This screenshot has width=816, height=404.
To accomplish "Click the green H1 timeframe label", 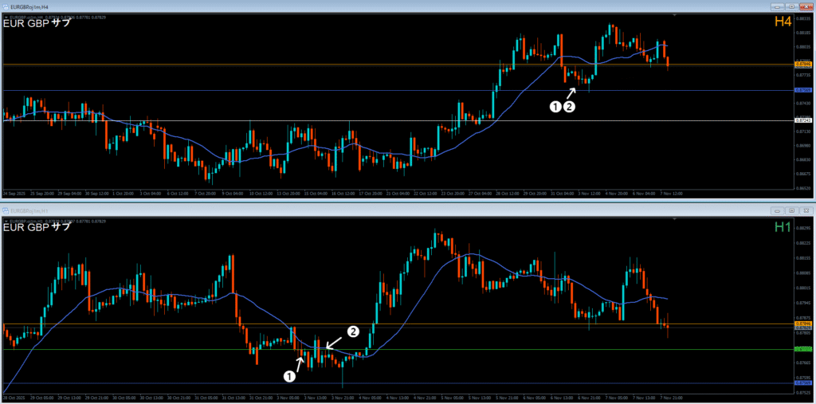I will [783, 228].
